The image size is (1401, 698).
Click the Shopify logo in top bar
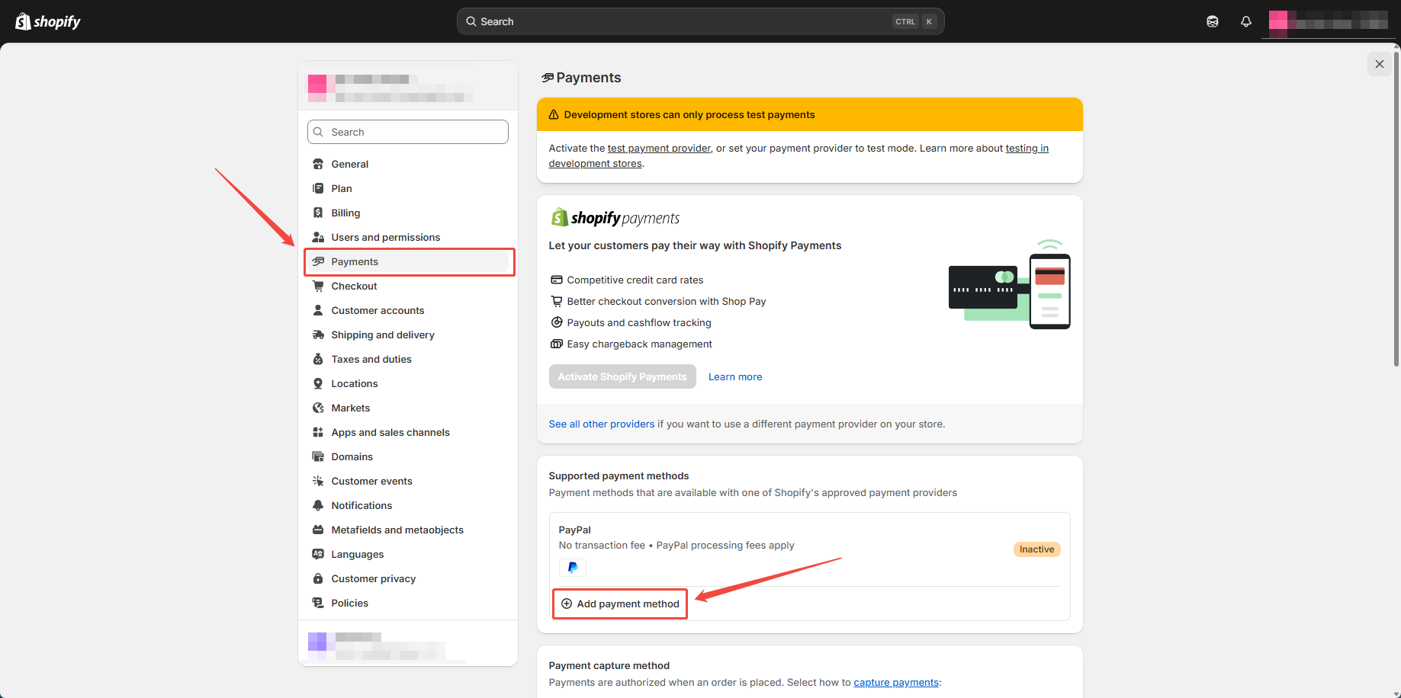pos(48,21)
